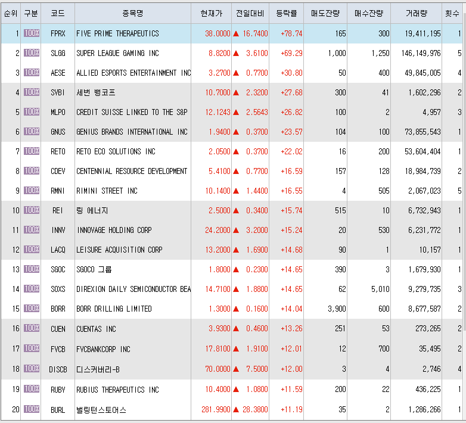Screen dimensions: 466x423
Task: Select CUENTAS INC stock name
Action: point(97,329)
